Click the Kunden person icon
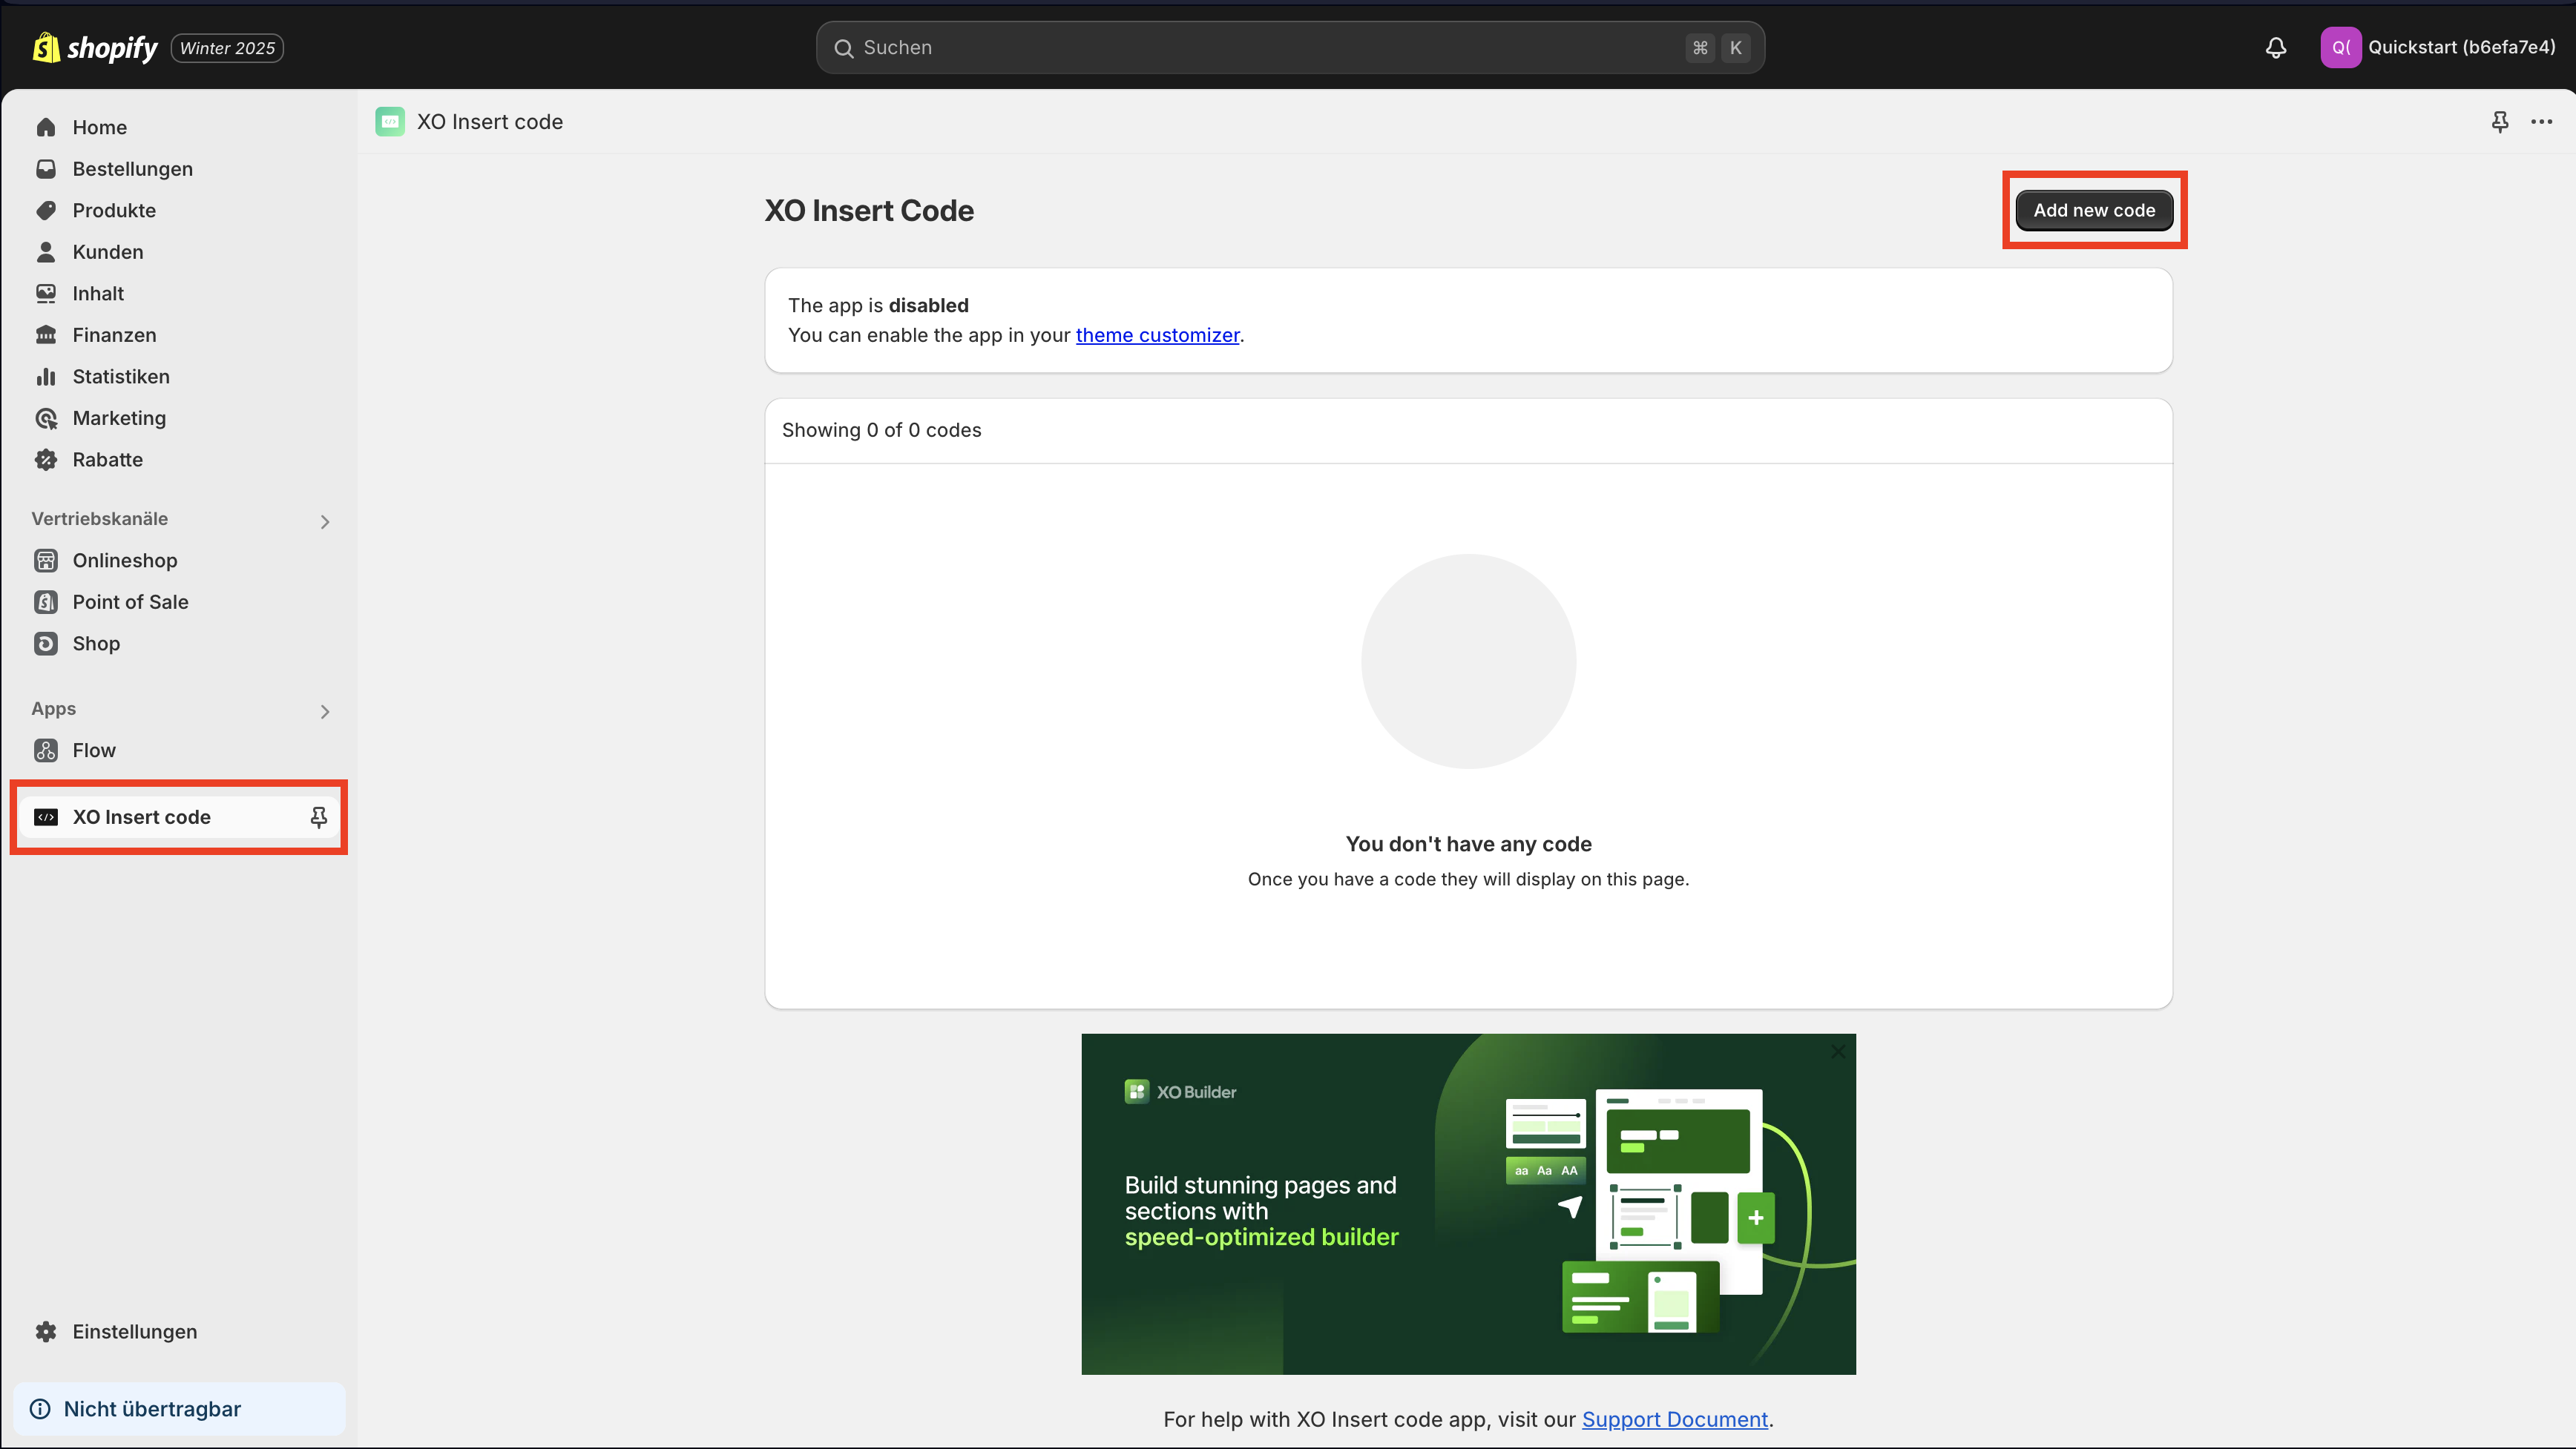 (x=46, y=252)
